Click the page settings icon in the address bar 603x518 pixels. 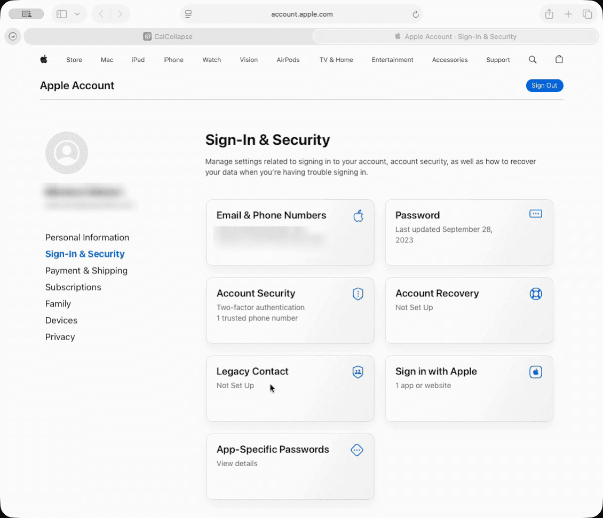188,14
